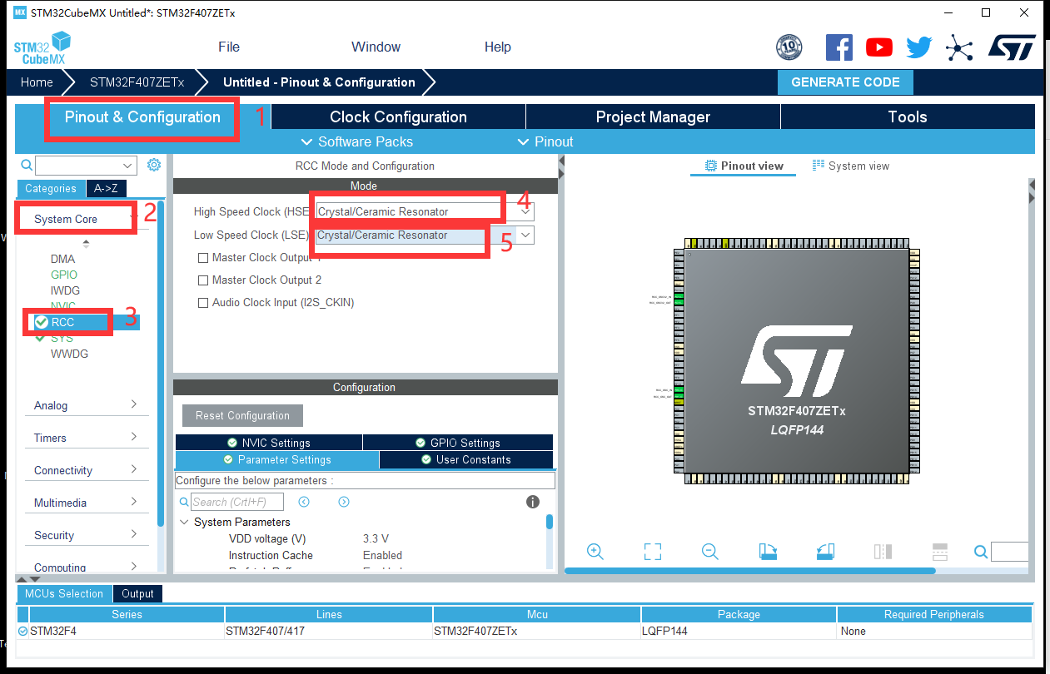Open the YouTube icon link
1050x674 pixels.
(878, 47)
